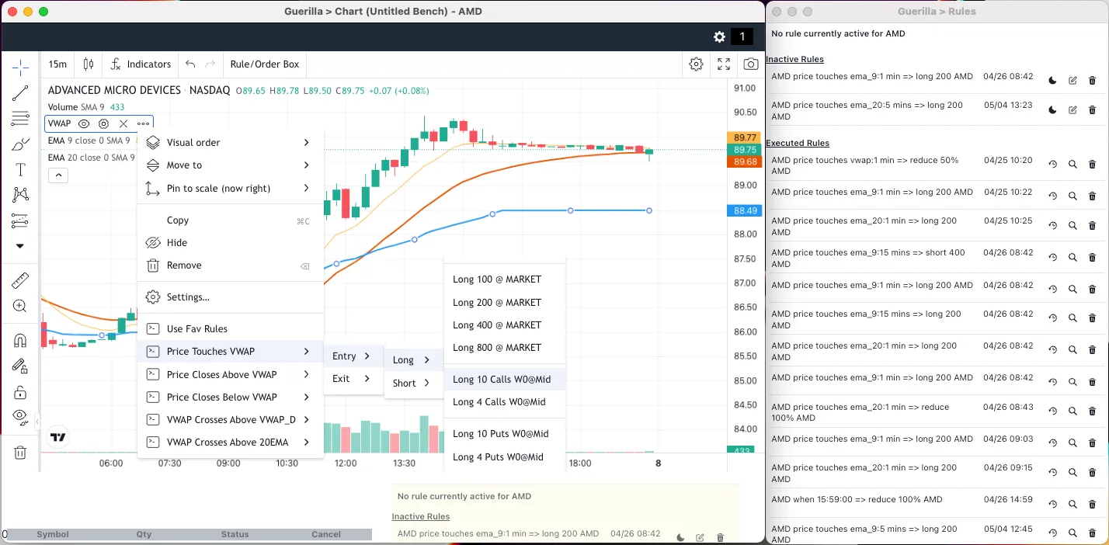Inspect executed rule dated 04/25 10:25
1109x545 pixels.
pos(1072,226)
